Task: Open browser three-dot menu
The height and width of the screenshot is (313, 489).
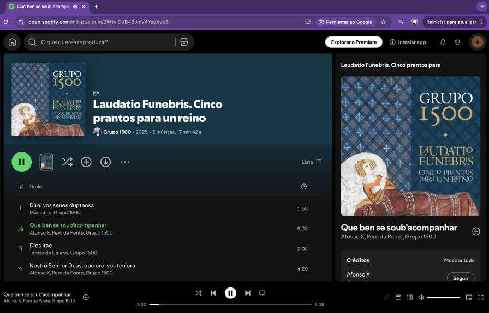Action: pyautogui.click(x=481, y=22)
